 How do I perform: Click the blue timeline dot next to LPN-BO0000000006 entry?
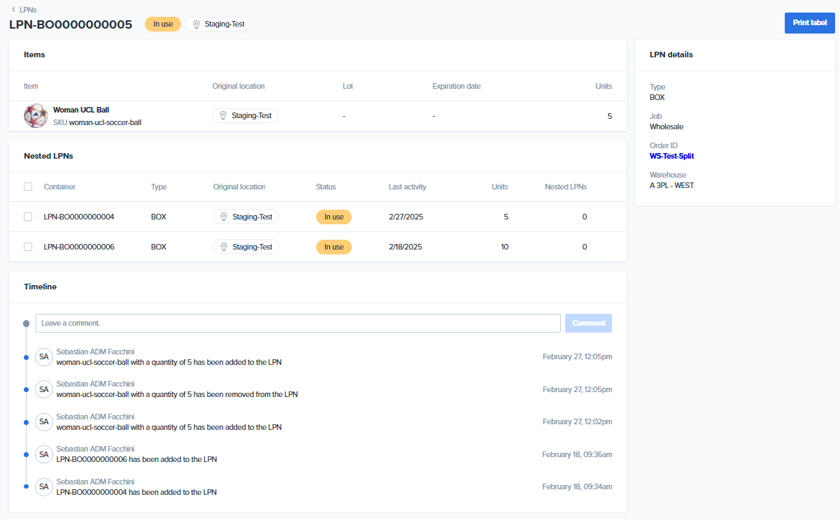27,454
